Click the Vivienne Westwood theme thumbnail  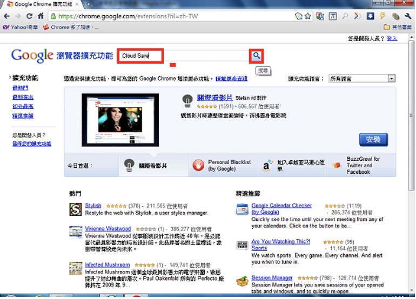(76, 233)
